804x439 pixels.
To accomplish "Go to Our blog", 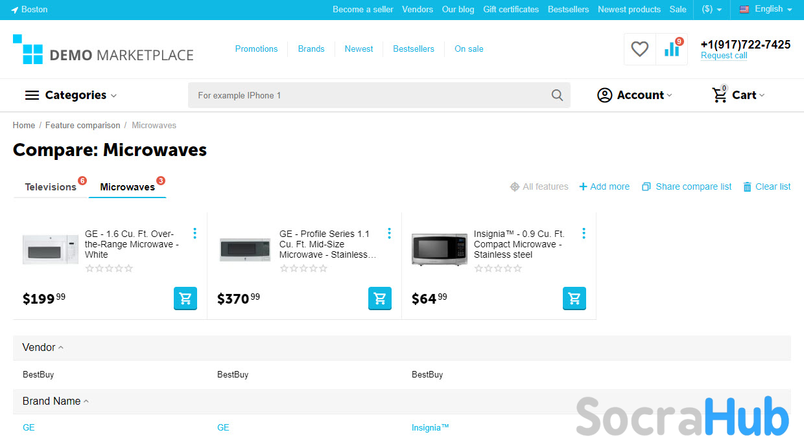I will tap(458, 10).
